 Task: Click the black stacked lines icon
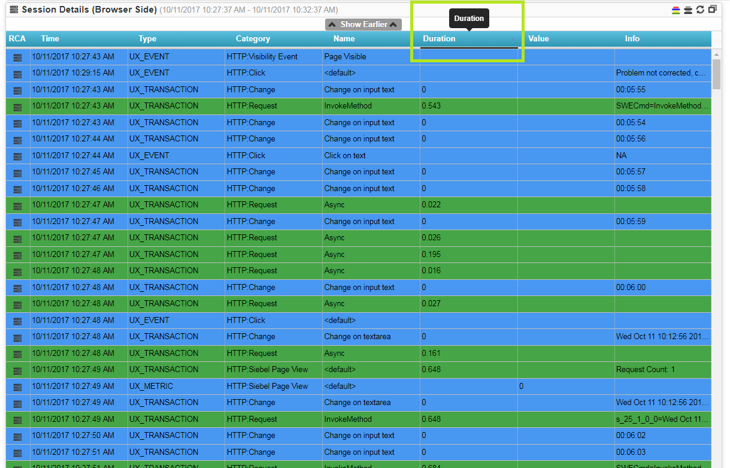tap(688, 10)
